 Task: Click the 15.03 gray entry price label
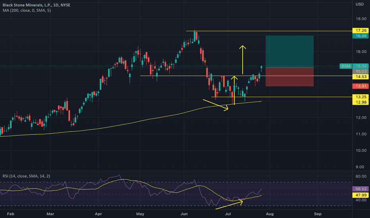pyautogui.click(x=360, y=71)
